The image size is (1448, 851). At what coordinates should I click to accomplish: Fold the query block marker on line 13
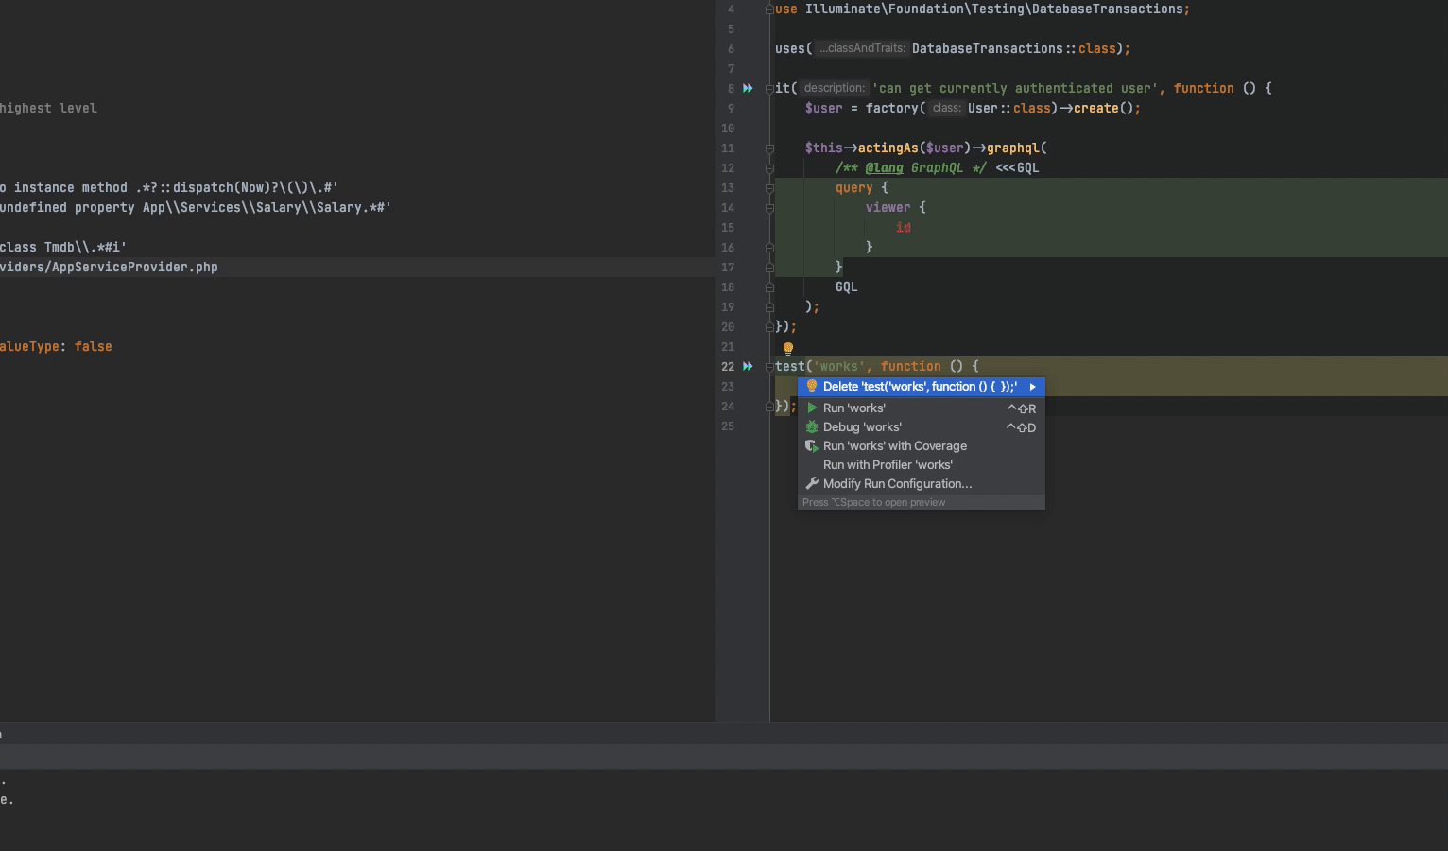click(x=769, y=188)
